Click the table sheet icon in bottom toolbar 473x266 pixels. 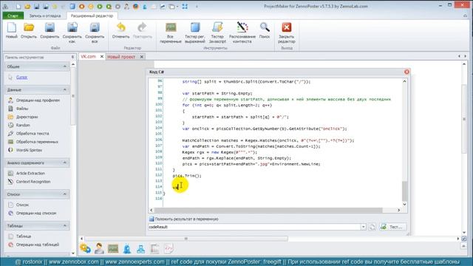pyautogui.click(x=154, y=248)
